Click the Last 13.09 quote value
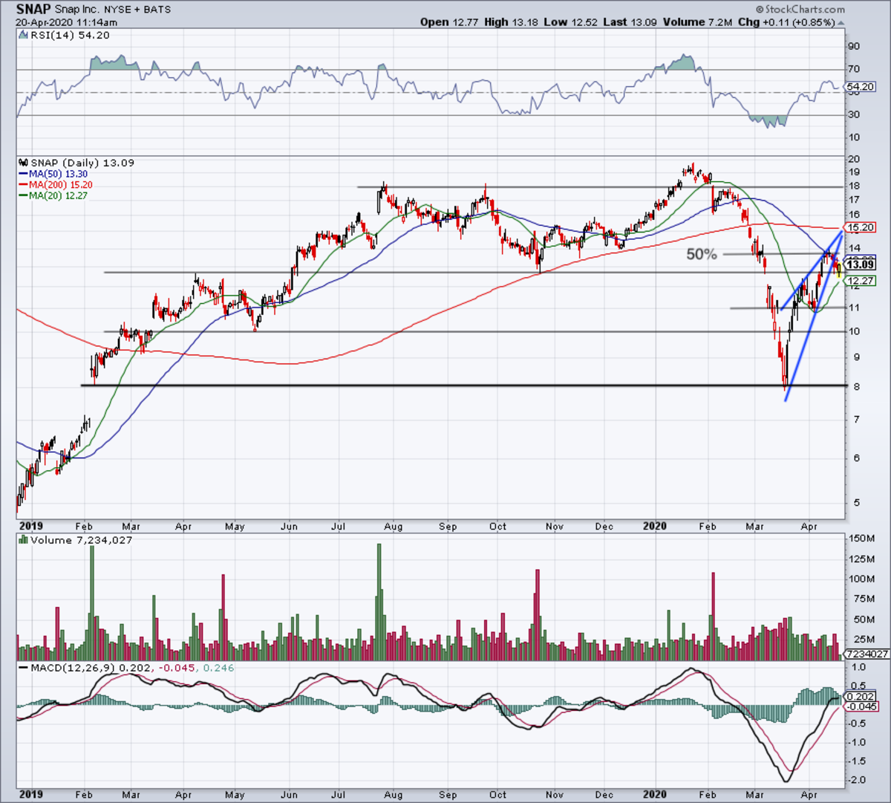This screenshot has height=803, width=891. (x=632, y=22)
